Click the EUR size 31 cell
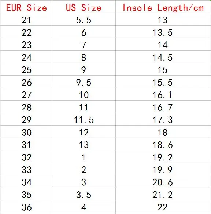 pos(27,144)
